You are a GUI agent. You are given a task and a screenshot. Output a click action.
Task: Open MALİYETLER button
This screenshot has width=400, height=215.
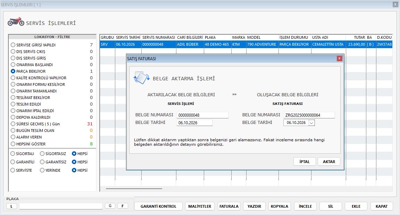coord(200,206)
